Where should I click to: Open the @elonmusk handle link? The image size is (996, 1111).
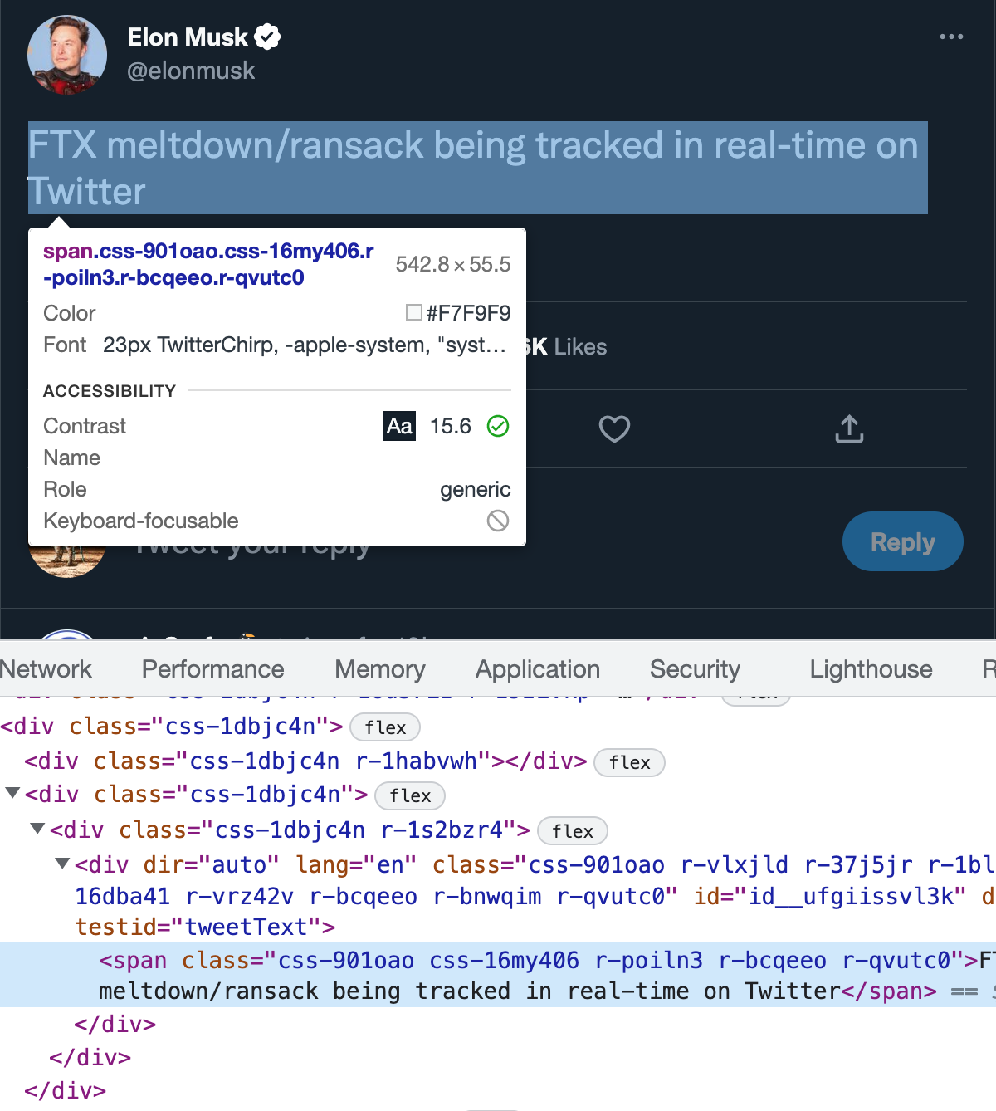191,71
